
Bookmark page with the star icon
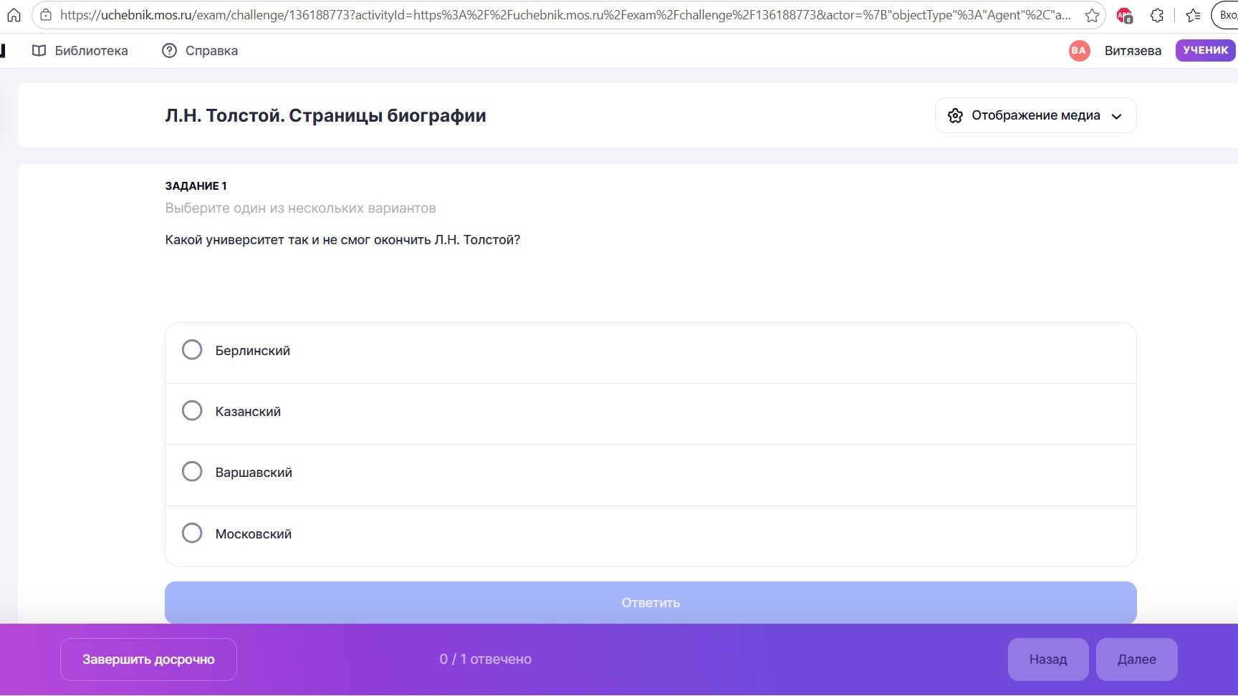click(x=1091, y=15)
